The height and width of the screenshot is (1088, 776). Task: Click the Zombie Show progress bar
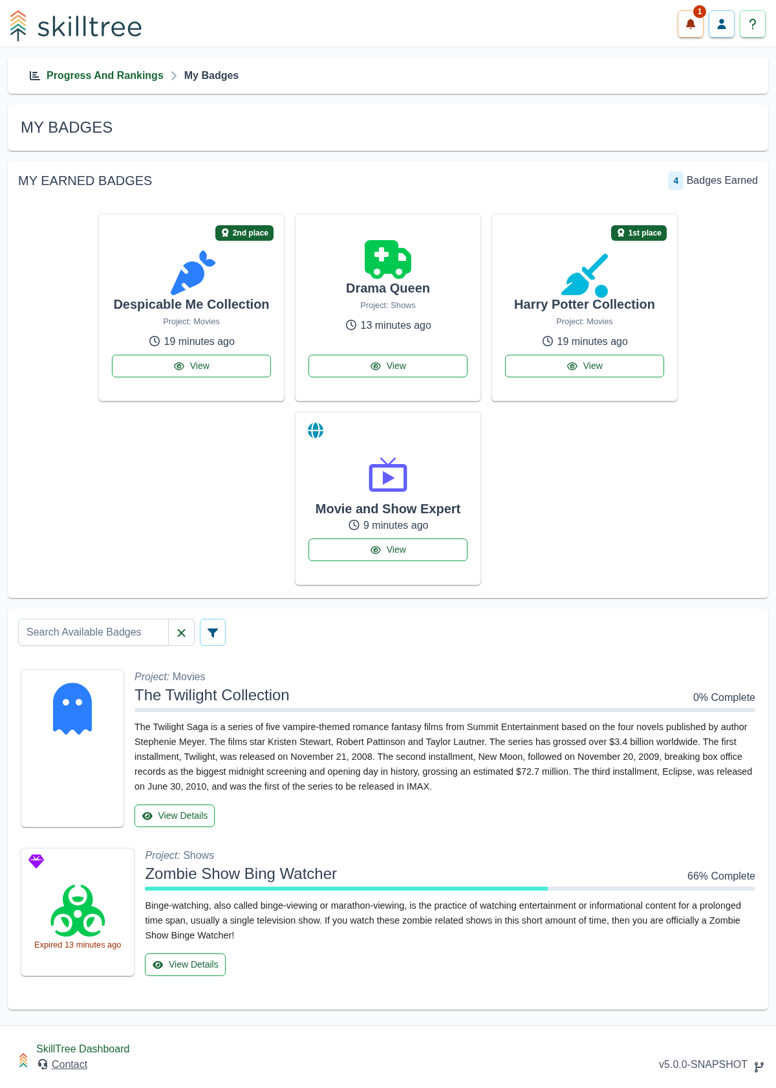click(450, 889)
